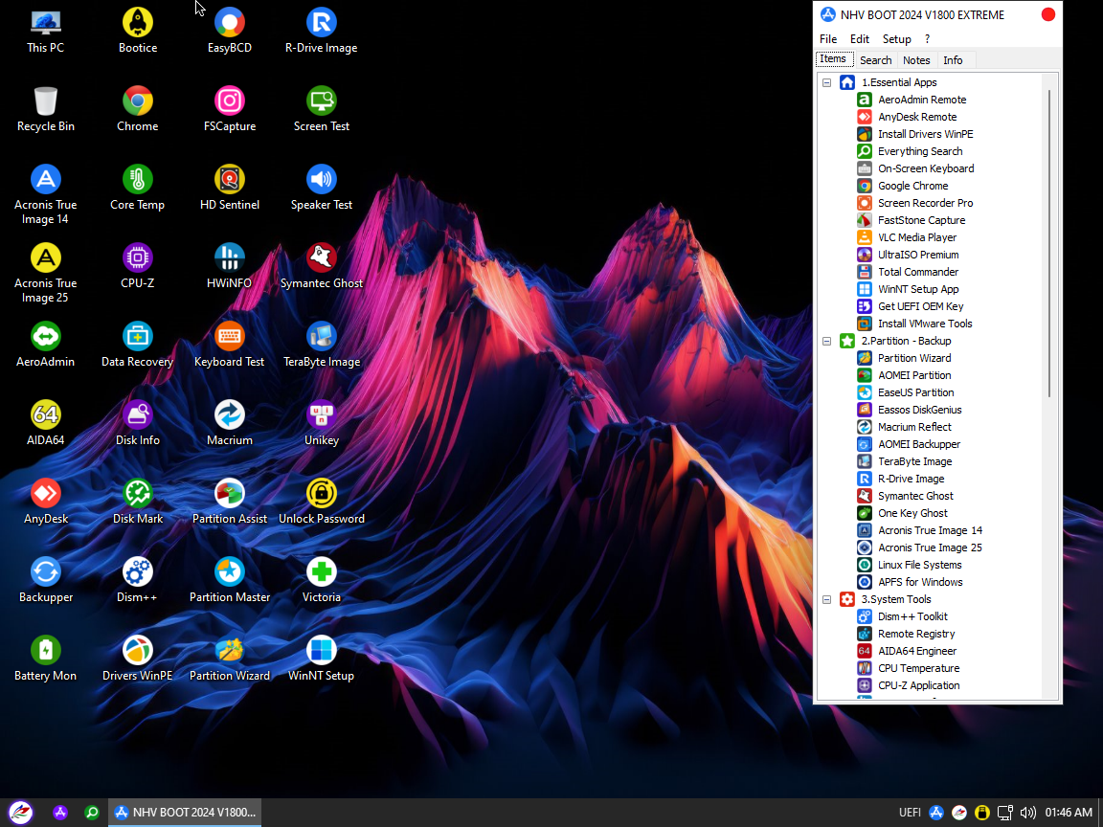1103x827 pixels.
Task: Select UltraISO Premium in the tree
Action: tap(918, 256)
